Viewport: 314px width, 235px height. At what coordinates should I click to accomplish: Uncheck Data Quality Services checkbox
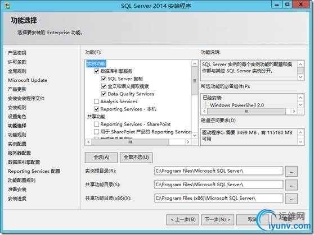104,94
